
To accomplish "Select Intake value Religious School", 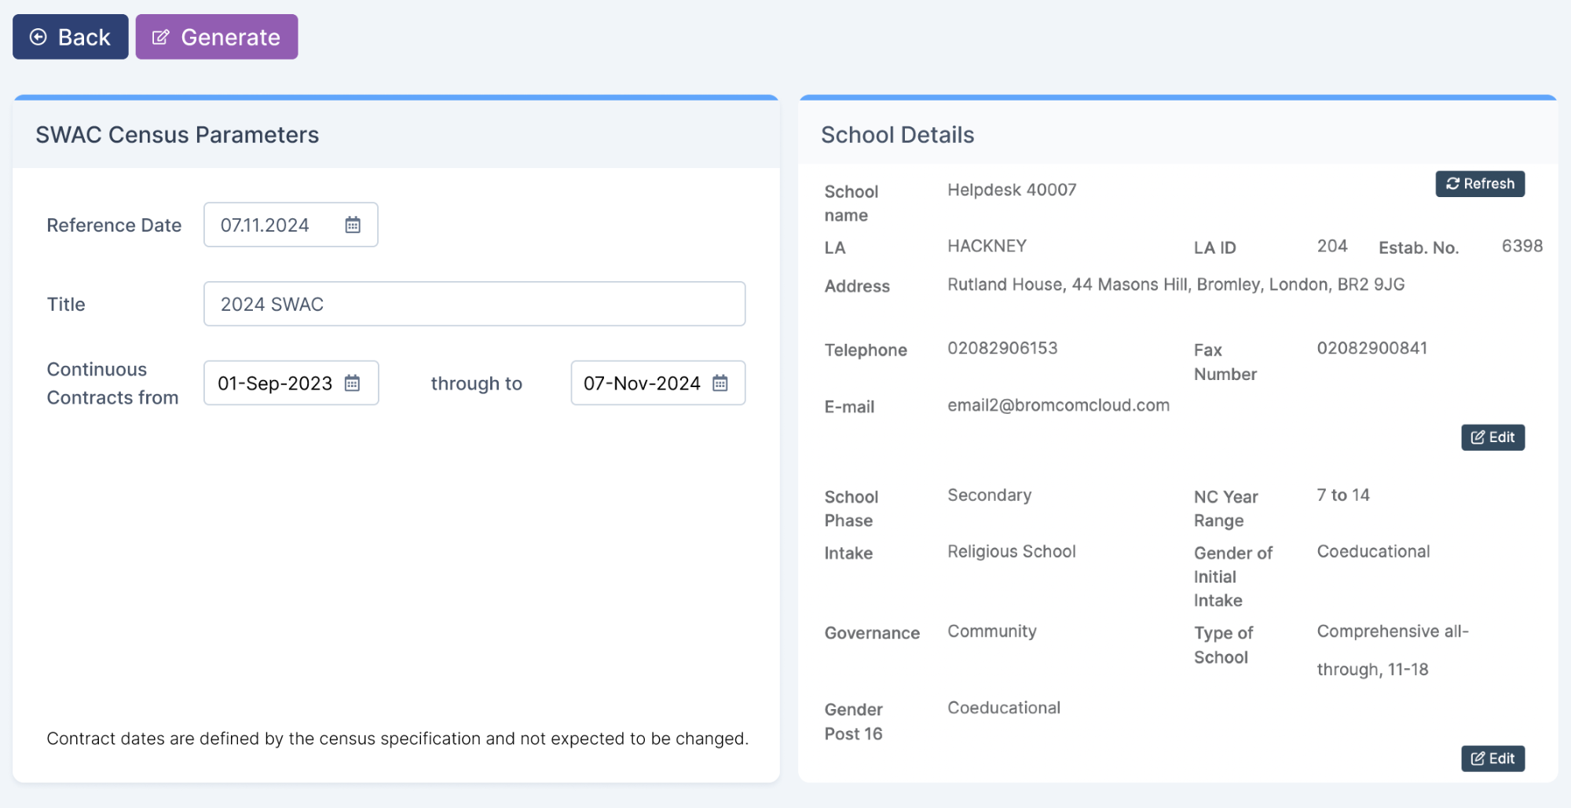I will click(x=1012, y=552).
